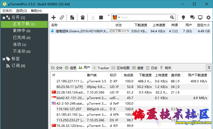The height and width of the screenshot is (129, 213).
Task: Switch to the Tracker tab
Action: pyautogui.click(x=101, y=68)
